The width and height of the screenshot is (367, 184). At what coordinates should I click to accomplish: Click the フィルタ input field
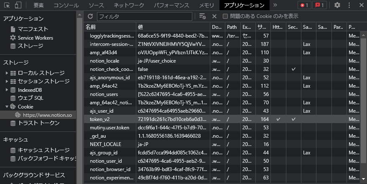(145, 16)
